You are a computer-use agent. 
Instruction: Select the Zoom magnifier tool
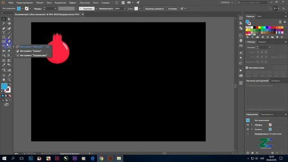click(9, 80)
